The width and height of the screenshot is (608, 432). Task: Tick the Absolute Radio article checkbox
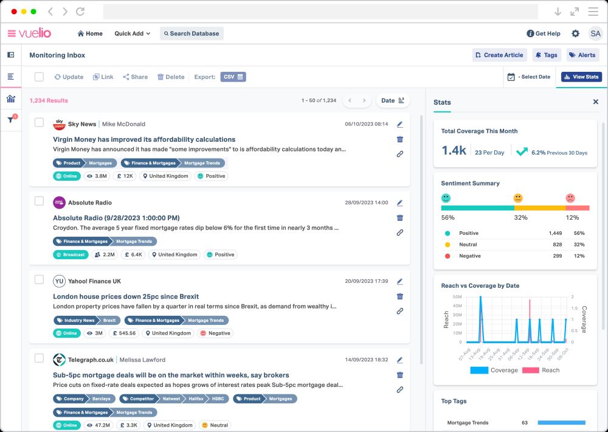tap(39, 201)
